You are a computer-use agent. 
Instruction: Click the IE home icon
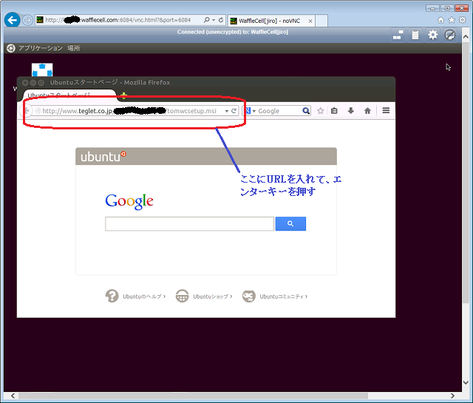(x=440, y=20)
